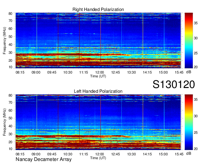This screenshot has width=201, height=163.
Task: Click "30" dB label on Right Handed colorbar
Action: [x=196, y=38]
